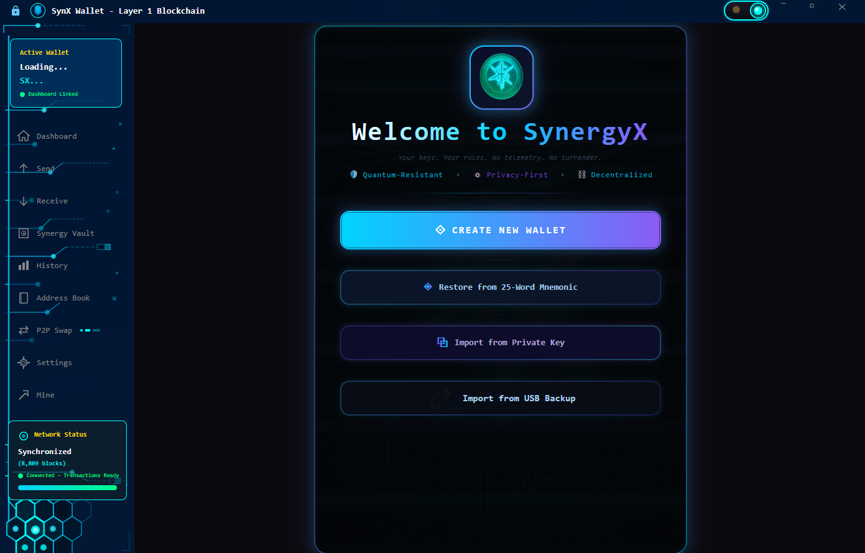Click the SynergyX coin logo

pyautogui.click(x=501, y=78)
